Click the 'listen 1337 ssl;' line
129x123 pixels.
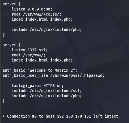pos(30,50)
